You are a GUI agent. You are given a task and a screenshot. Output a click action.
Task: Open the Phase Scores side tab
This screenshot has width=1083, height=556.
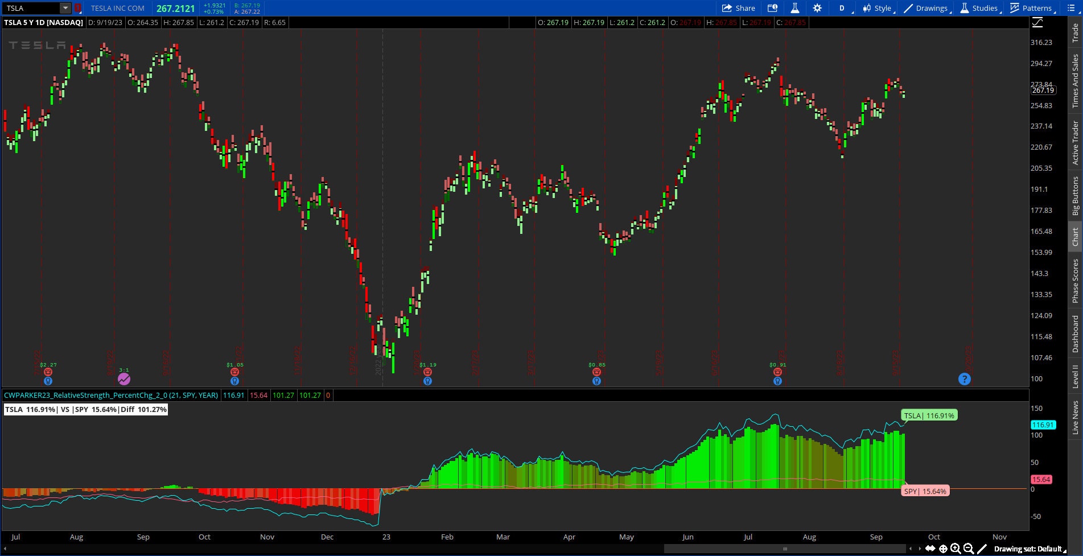point(1075,281)
